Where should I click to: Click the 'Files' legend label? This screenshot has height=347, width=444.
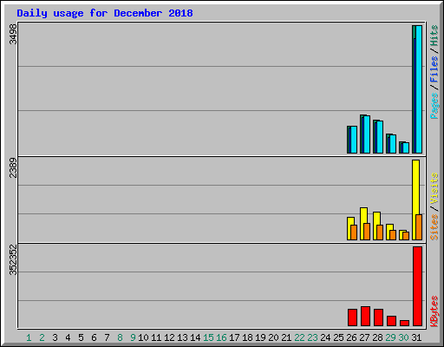coord(434,69)
